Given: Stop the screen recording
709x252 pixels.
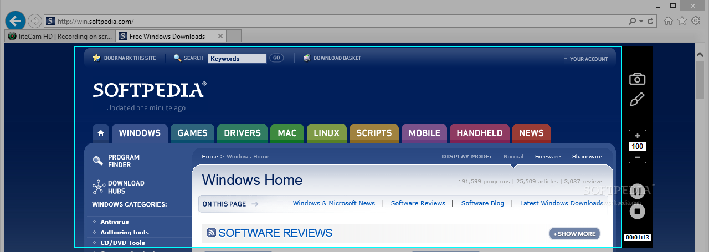Looking at the screenshot, I should pos(638,211).
